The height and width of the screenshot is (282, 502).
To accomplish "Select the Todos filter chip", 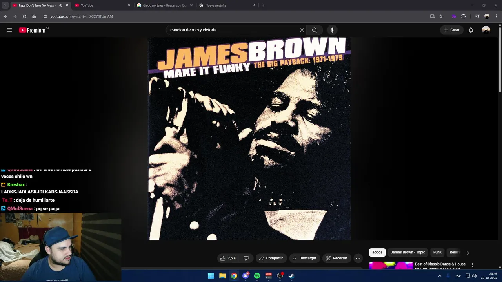I will pyautogui.click(x=377, y=253).
